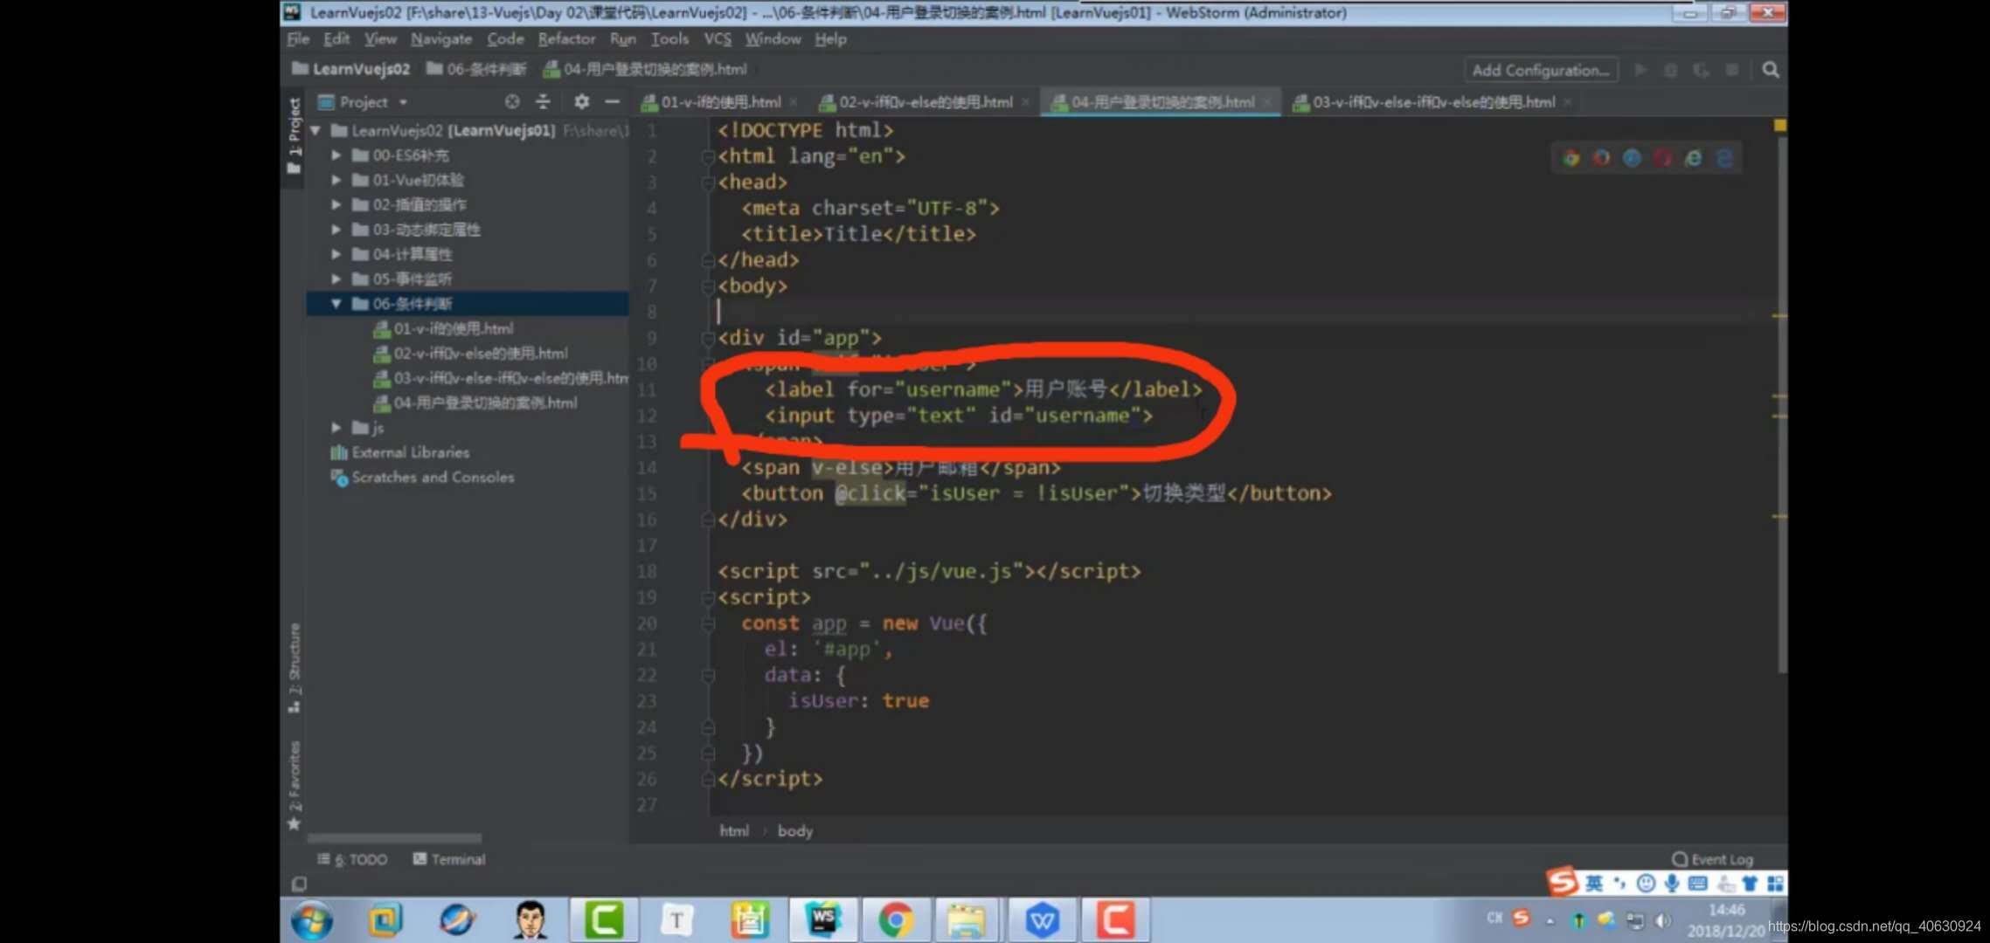Open the Navigate menu

(441, 39)
